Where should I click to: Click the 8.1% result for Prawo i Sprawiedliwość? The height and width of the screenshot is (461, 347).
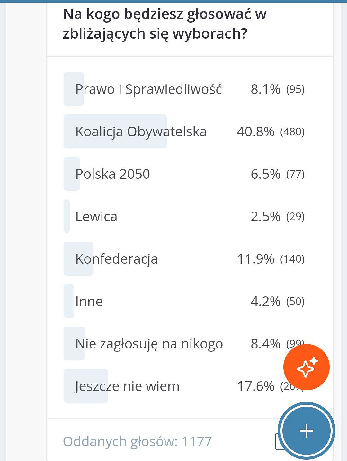[x=265, y=89]
